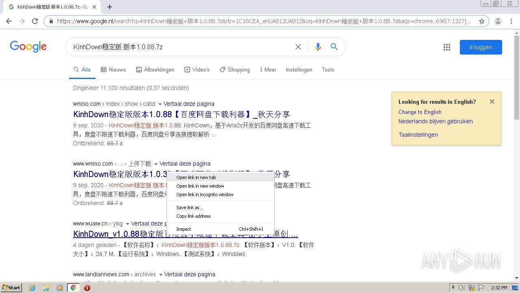
Task: Open the KinhDown_v1.0.88 wuaiw.cn result
Action: tap(186, 234)
